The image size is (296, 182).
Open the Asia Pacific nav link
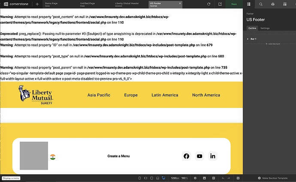(99, 95)
